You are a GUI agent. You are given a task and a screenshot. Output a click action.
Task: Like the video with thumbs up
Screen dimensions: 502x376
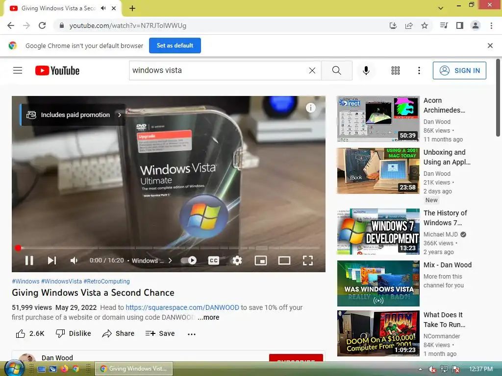point(30,334)
